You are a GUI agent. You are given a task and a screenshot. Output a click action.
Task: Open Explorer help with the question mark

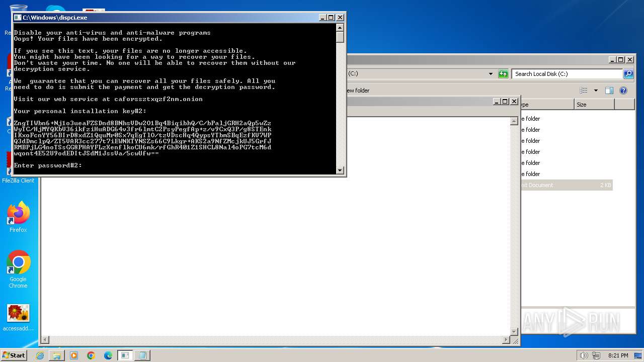pos(623,90)
